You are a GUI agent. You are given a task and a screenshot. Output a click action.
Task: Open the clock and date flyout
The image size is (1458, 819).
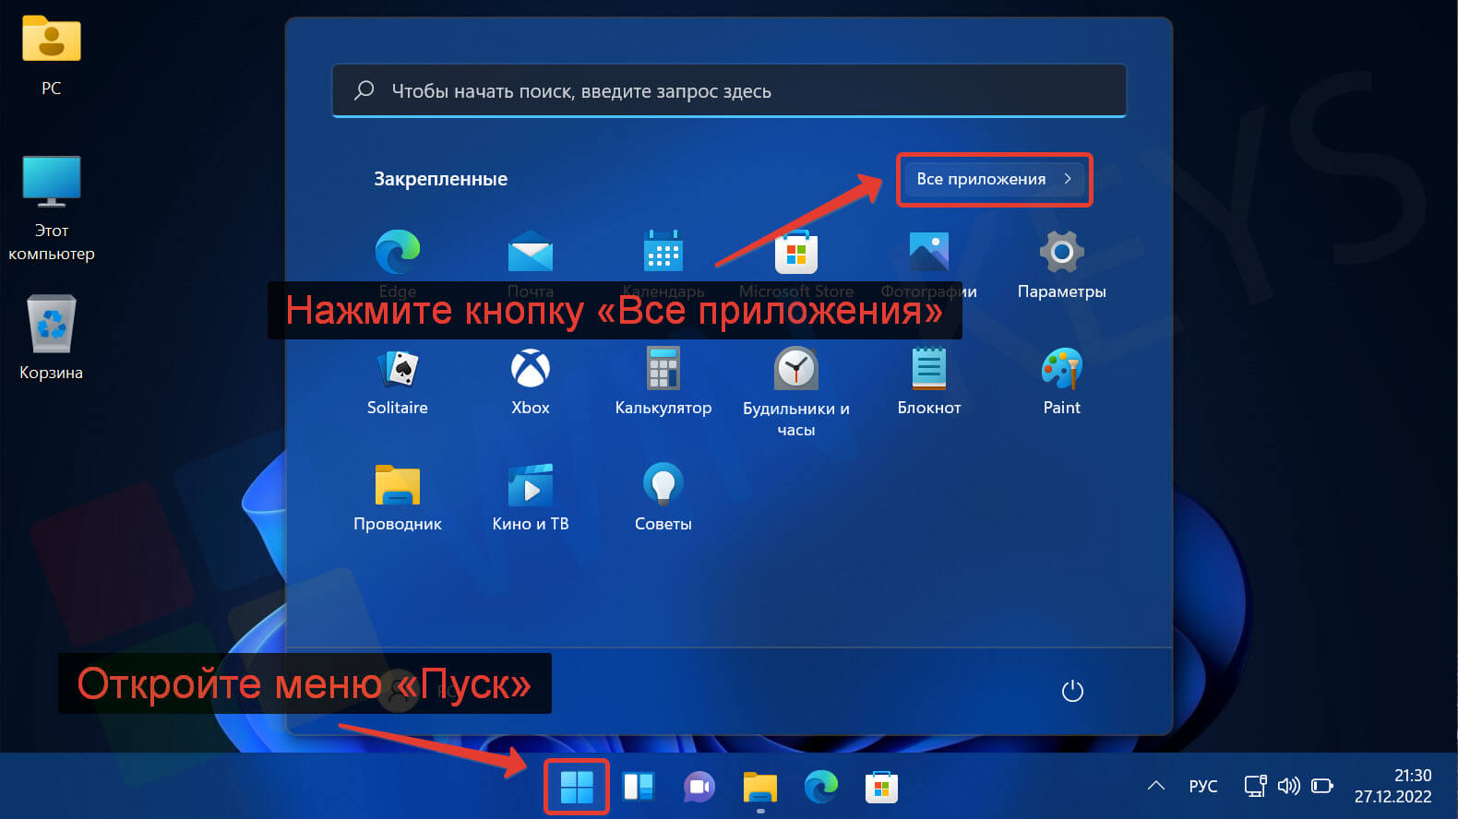[x=1392, y=786]
